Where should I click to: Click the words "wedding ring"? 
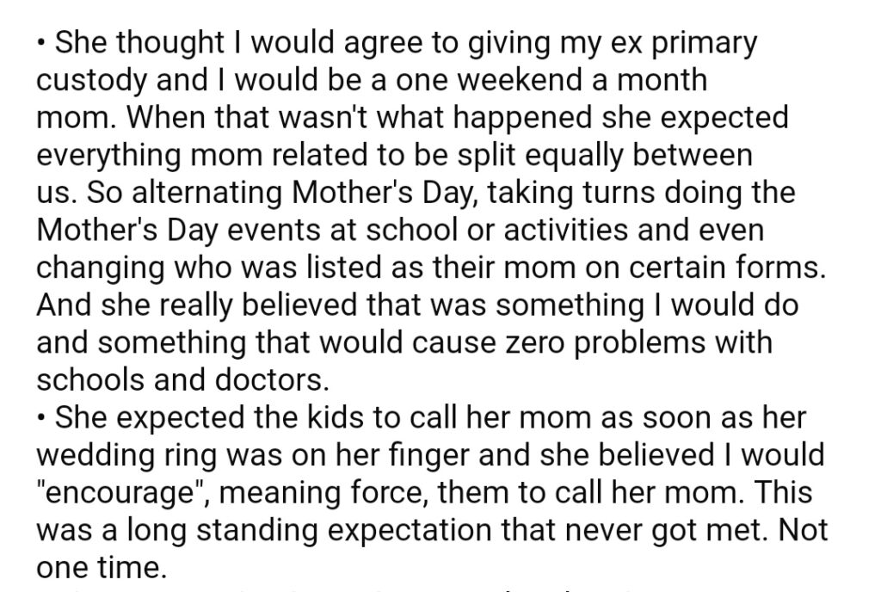[x=126, y=455]
